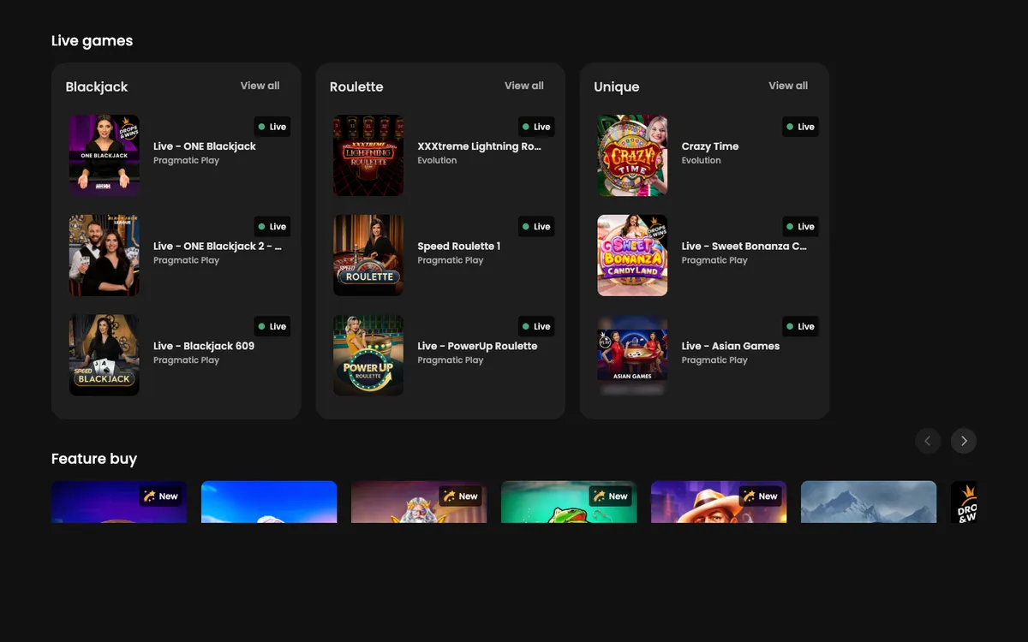The height and width of the screenshot is (642, 1028).
Task: View all Unique live games
Action: pos(788,86)
